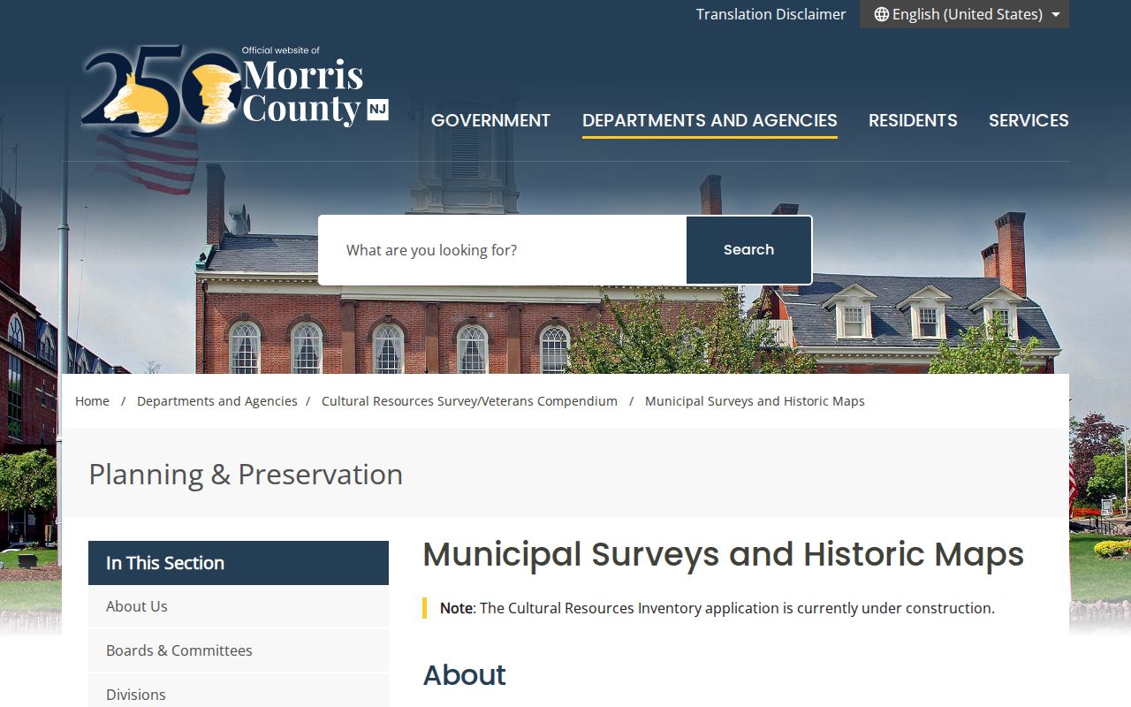This screenshot has width=1131, height=707.
Task: Open the English (United States) language dropdown
Action: pos(964,14)
